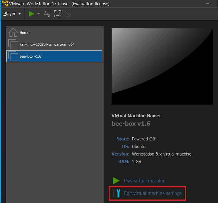
Task: Click the green play triangle icon
Action: (x=116, y=181)
